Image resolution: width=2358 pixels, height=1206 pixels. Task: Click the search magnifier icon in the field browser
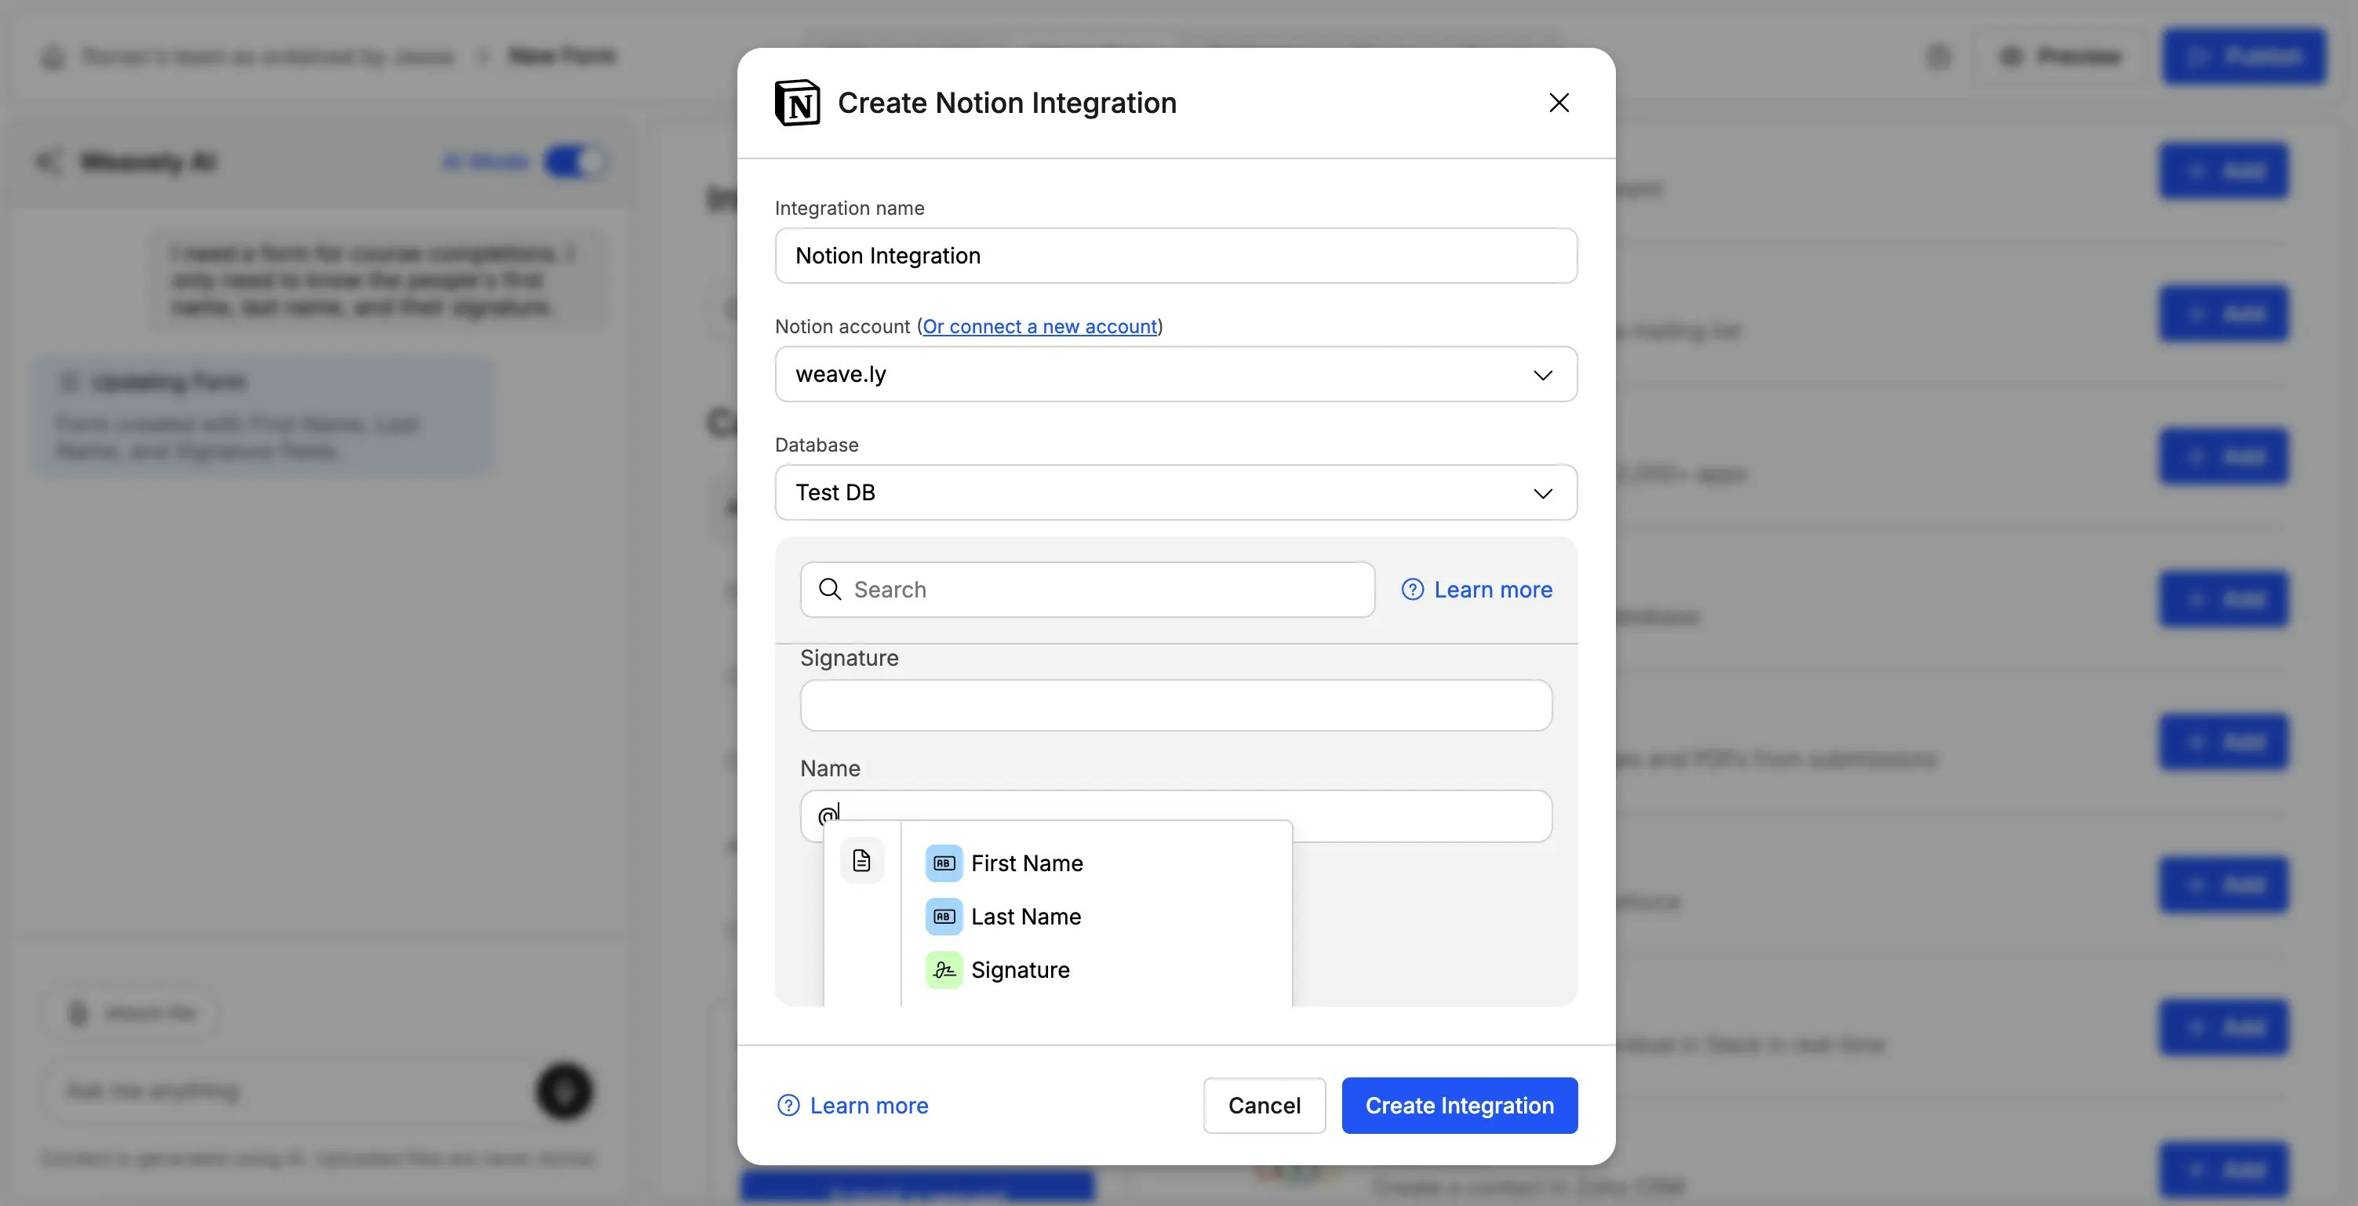829,589
